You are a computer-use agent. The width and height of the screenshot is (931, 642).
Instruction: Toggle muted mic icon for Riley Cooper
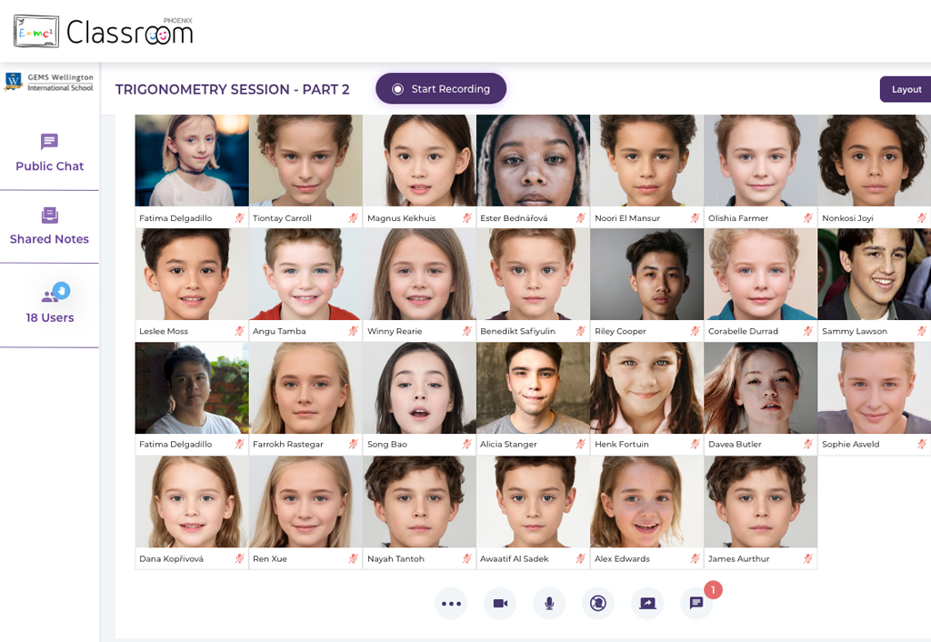point(695,331)
